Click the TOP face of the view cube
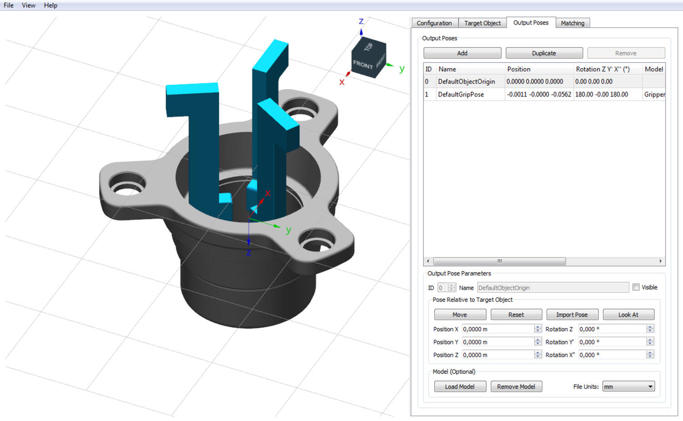 [369, 47]
